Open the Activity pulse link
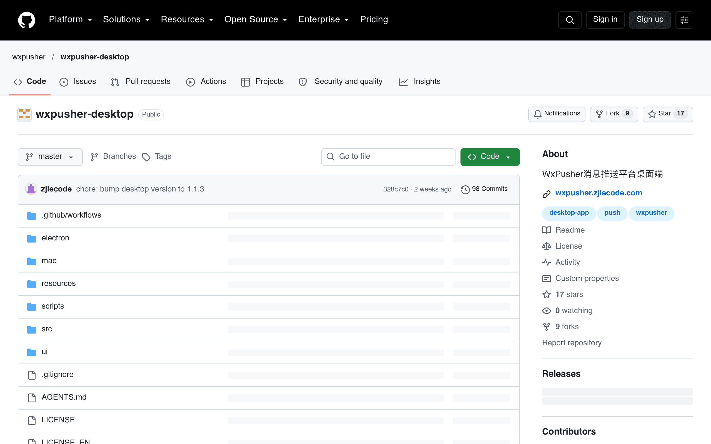 click(x=561, y=262)
